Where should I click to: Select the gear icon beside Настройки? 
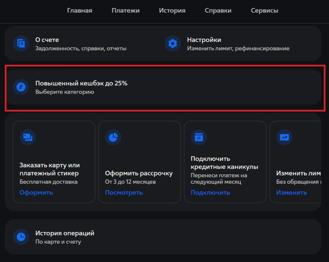[172, 43]
